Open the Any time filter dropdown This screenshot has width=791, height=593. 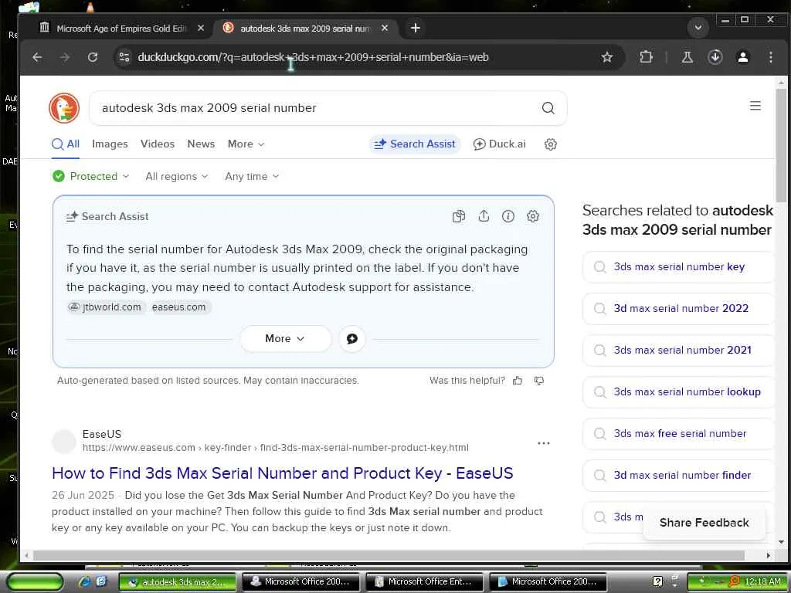(252, 177)
